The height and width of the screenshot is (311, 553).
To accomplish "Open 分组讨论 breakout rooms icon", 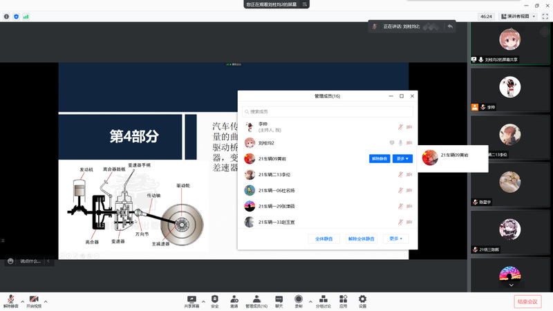I will pyautogui.click(x=324, y=299).
